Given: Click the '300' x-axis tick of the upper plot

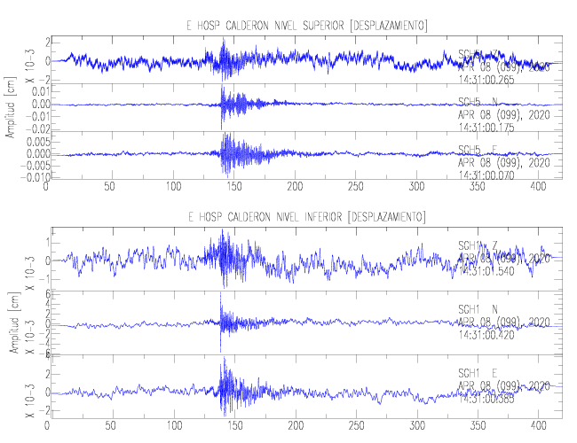Looking at the screenshot, I should (416, 187).
